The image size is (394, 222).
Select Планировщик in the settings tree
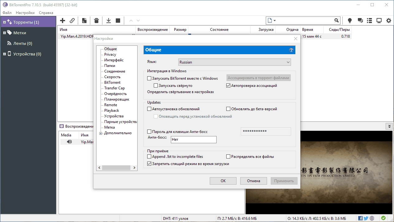tap(117, 99)
